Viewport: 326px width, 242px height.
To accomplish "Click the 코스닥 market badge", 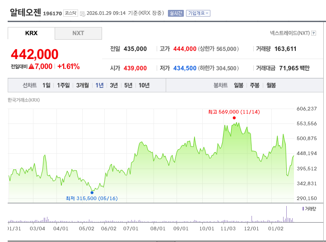I will click(70, 13).
